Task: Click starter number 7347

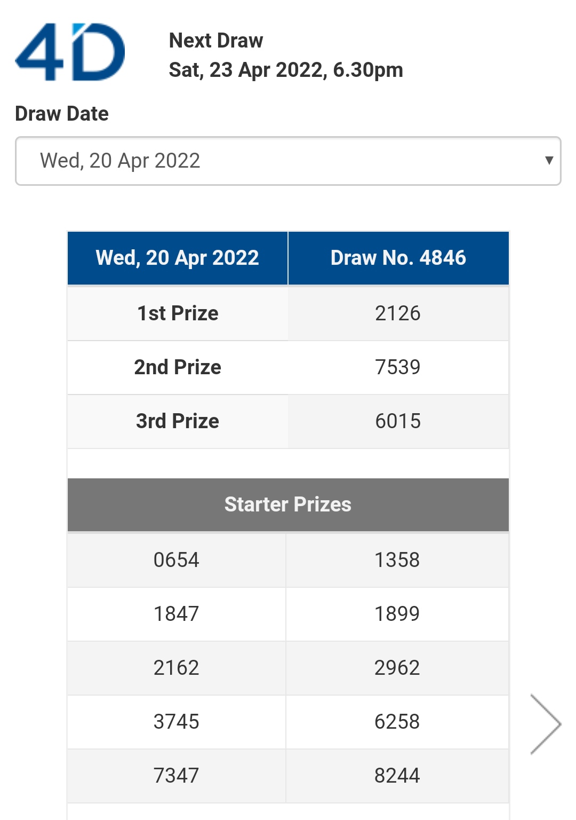Action: tap(177, 776)
